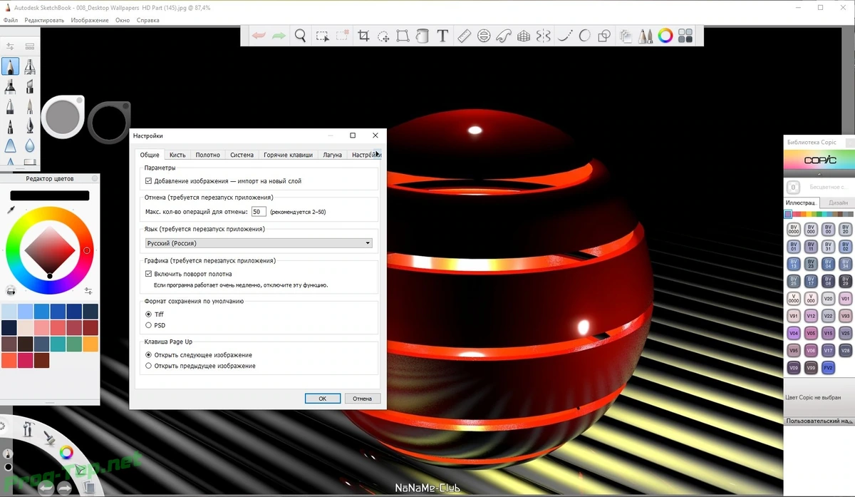
Task: Open the Редактировать menu
Action: (45, 20)
